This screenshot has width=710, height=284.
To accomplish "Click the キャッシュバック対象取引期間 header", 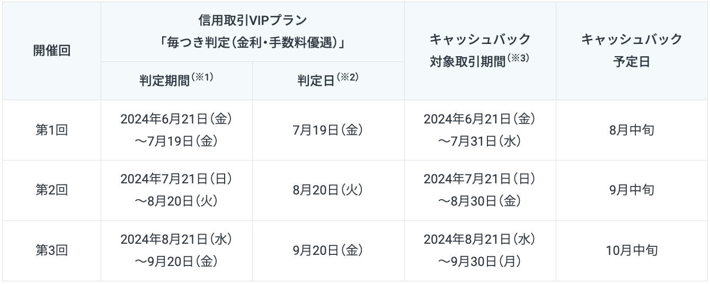I will 480,51.
